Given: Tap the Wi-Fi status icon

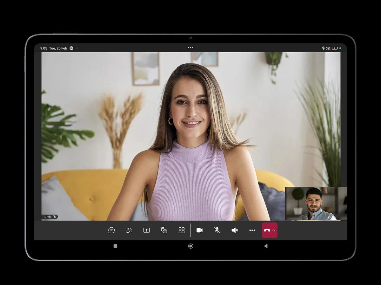Looking at the screenshot, I should click(328, 48).
